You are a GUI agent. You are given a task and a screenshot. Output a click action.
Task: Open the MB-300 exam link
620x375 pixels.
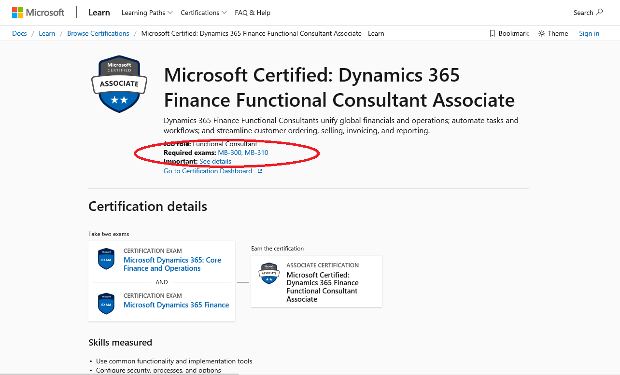pyautogui.click(x=229, y=153)
